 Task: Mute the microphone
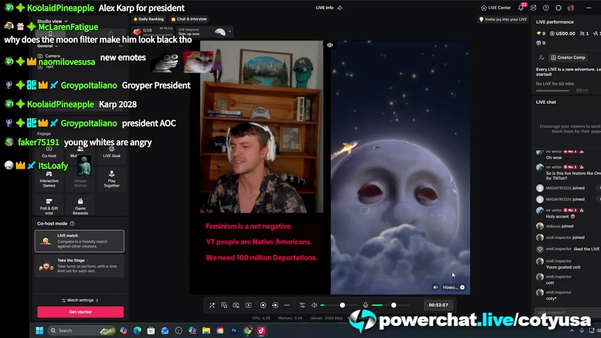click(x=365, y=305)
